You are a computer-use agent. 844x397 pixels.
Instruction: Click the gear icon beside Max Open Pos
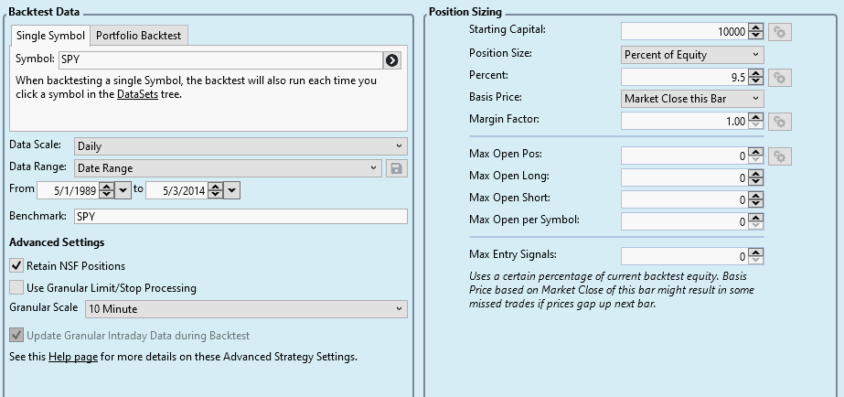click(780, 156)
